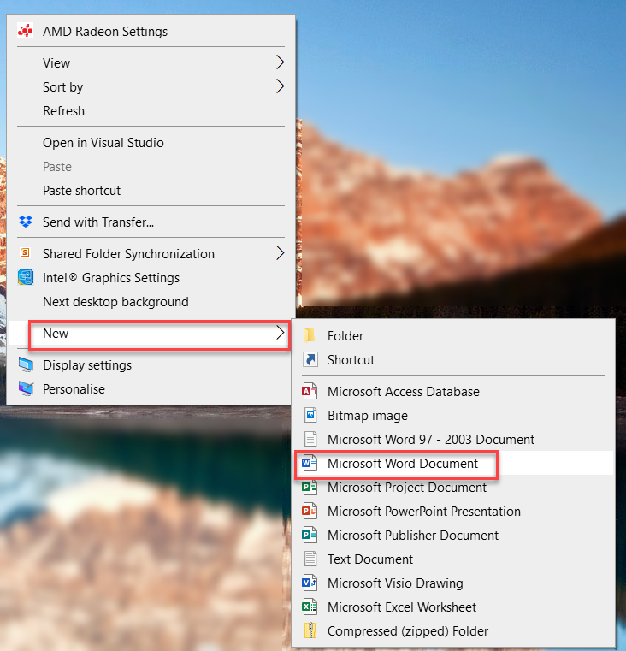Image resolution: width=626 pixels, height=651 pixels.
Task: Choose Sort by in the context menu
Action: [x=151, y=86]
